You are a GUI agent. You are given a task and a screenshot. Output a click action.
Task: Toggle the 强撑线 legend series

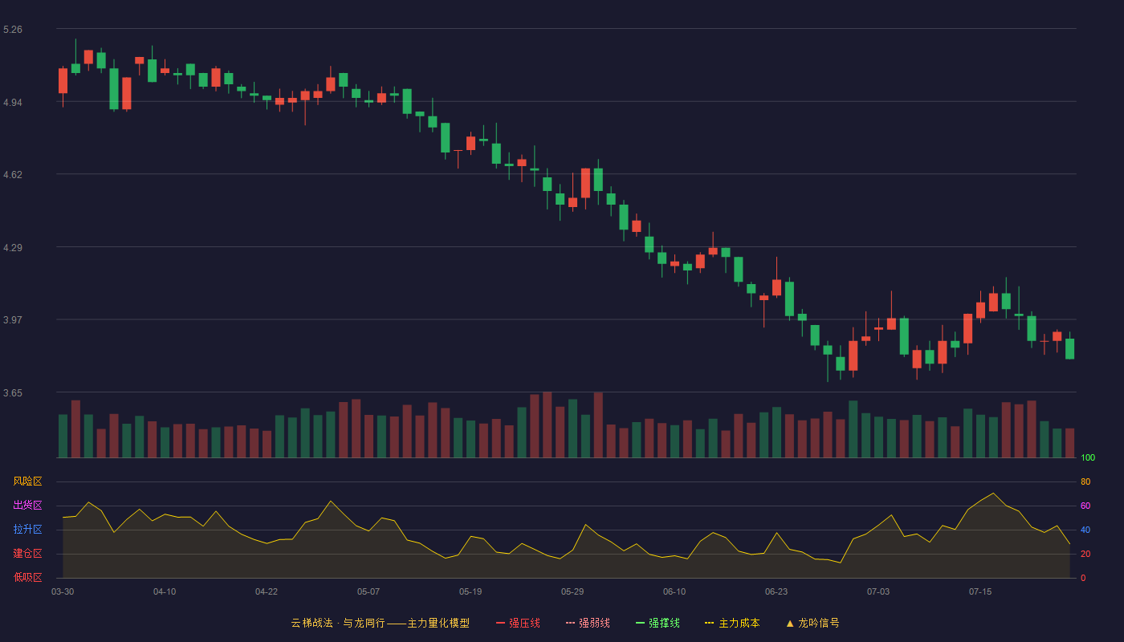[x=658, y=623]
